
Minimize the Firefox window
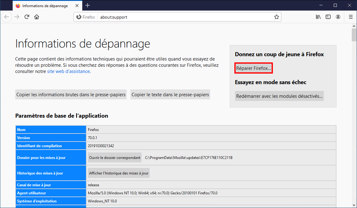point(321,5)
